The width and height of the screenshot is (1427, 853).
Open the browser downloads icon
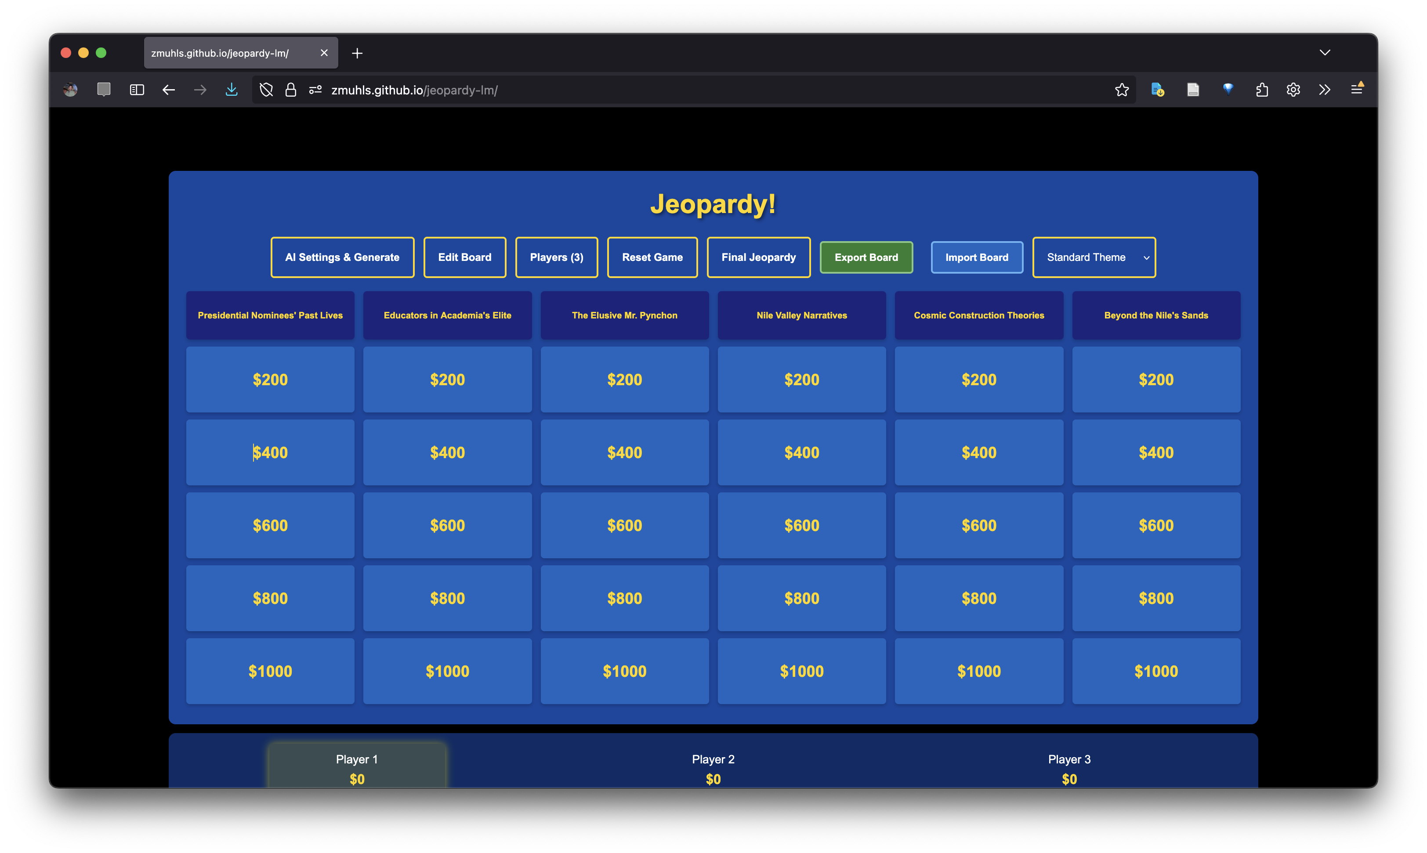[x=232, y=89]
